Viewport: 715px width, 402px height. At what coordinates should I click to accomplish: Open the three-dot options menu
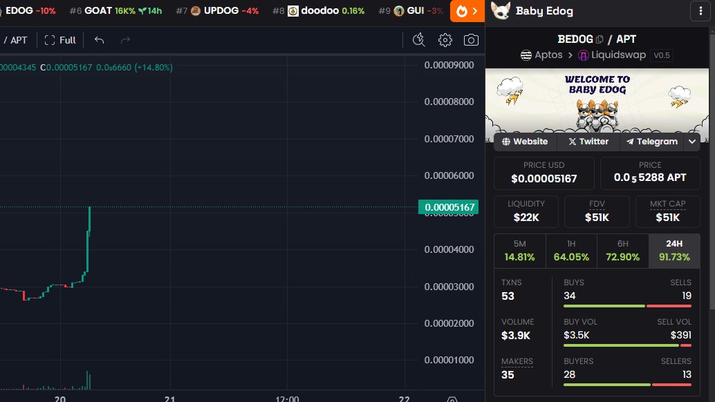(701, 11)
